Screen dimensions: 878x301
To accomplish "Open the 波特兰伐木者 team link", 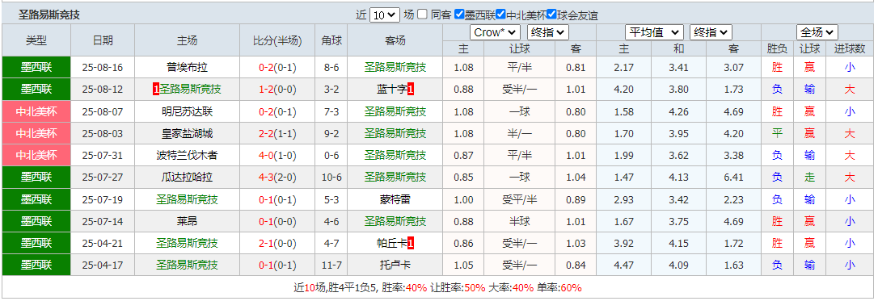I will 187,155.
